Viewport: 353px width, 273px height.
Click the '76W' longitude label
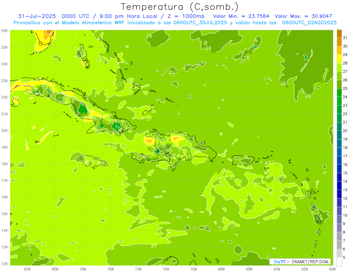pos(111,269)
